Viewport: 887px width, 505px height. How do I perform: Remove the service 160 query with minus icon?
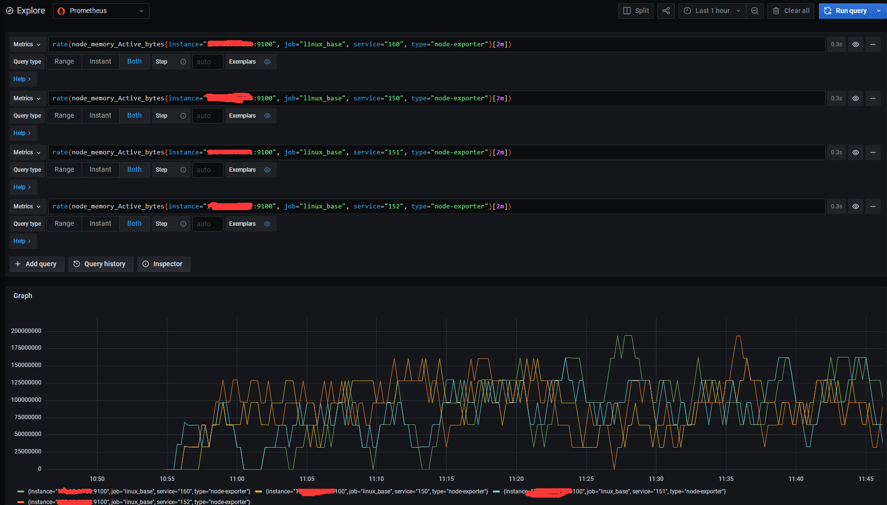pyautogui.click(x=873, y=44)
